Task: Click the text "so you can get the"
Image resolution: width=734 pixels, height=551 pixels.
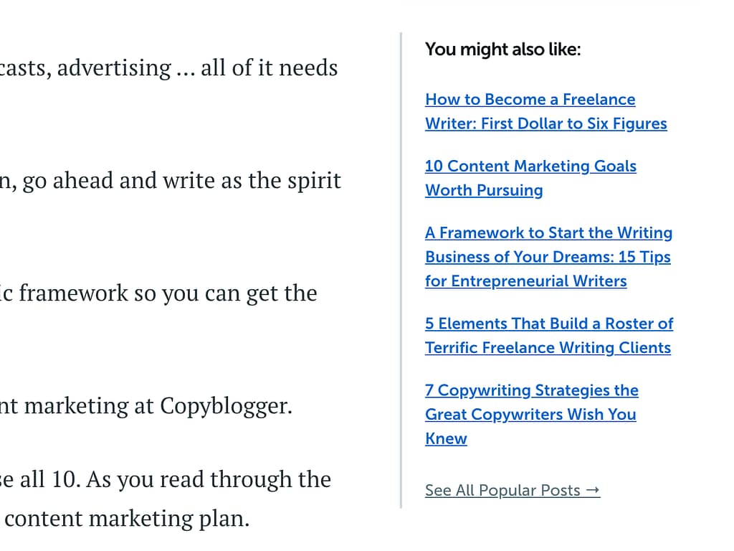Action: 229,293
